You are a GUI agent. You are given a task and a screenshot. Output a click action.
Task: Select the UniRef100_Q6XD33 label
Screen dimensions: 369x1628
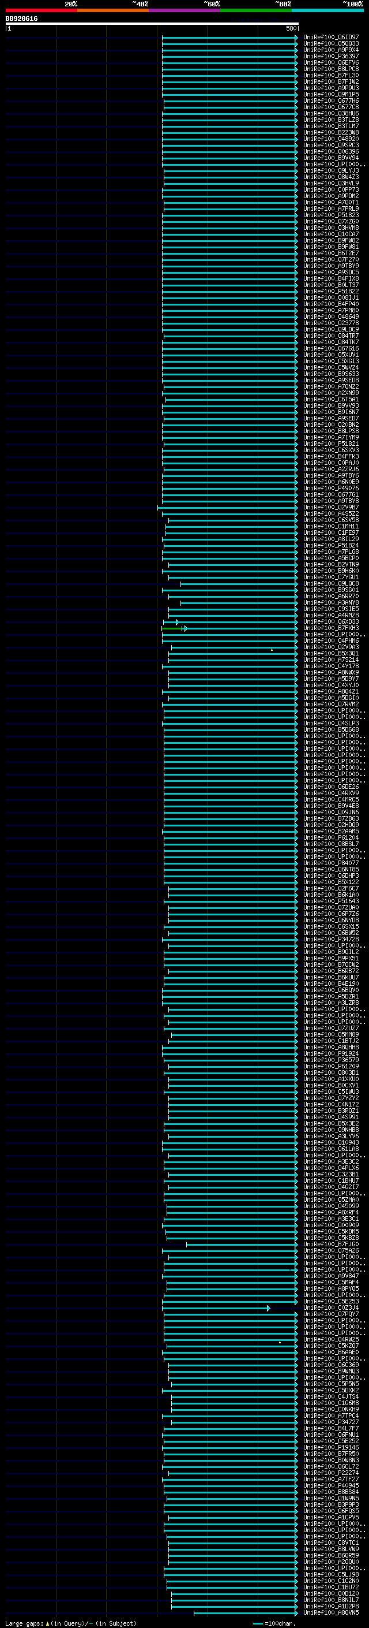click(x=331, y=622)
